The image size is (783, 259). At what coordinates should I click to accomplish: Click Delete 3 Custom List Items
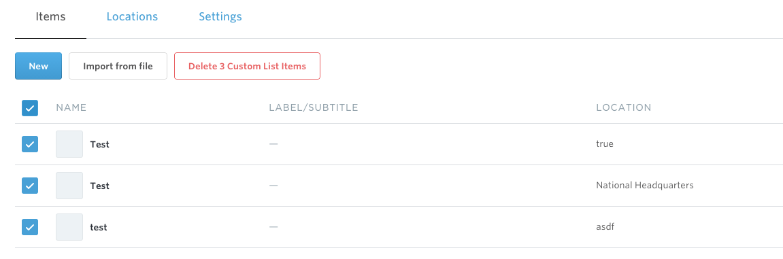pos(247,66)
